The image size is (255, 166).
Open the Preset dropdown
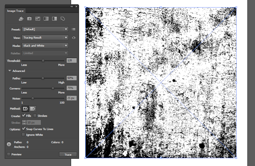[45, 29]
